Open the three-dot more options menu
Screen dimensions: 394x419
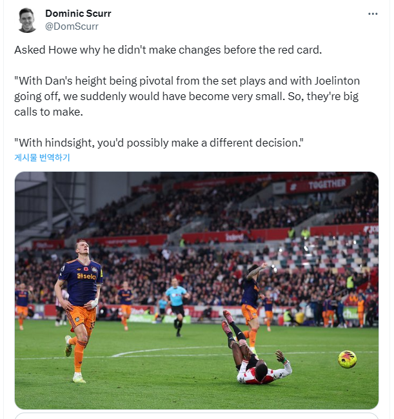click(x=373, y=14)
